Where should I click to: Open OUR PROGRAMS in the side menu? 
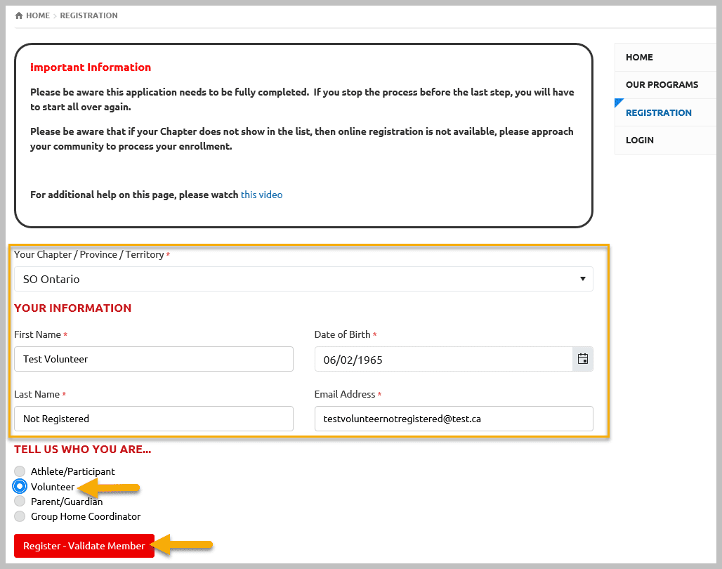click(x=665, y=85)
